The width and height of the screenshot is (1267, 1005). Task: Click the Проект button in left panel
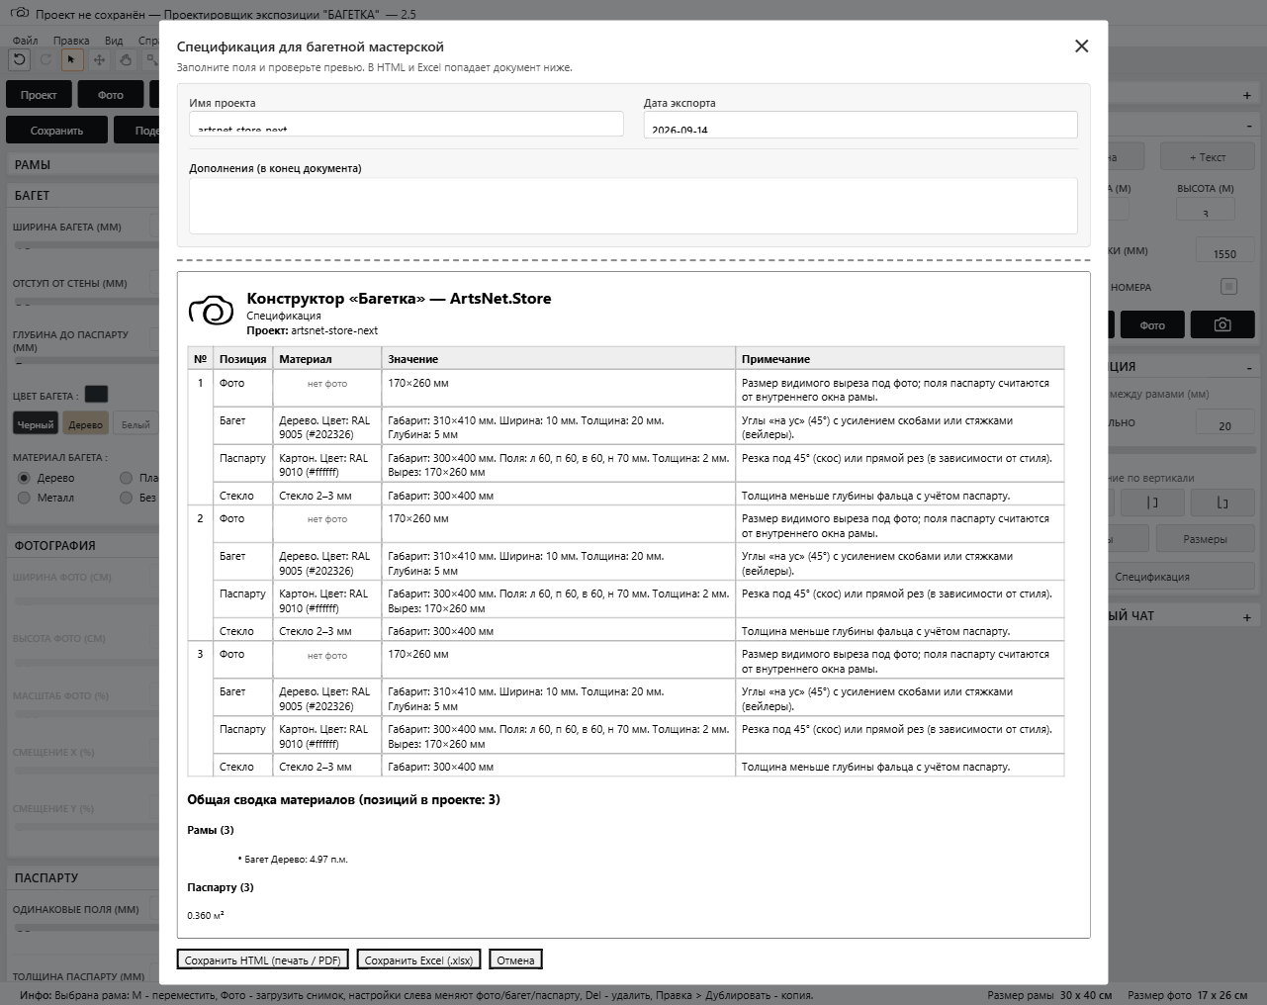(39, 95)
